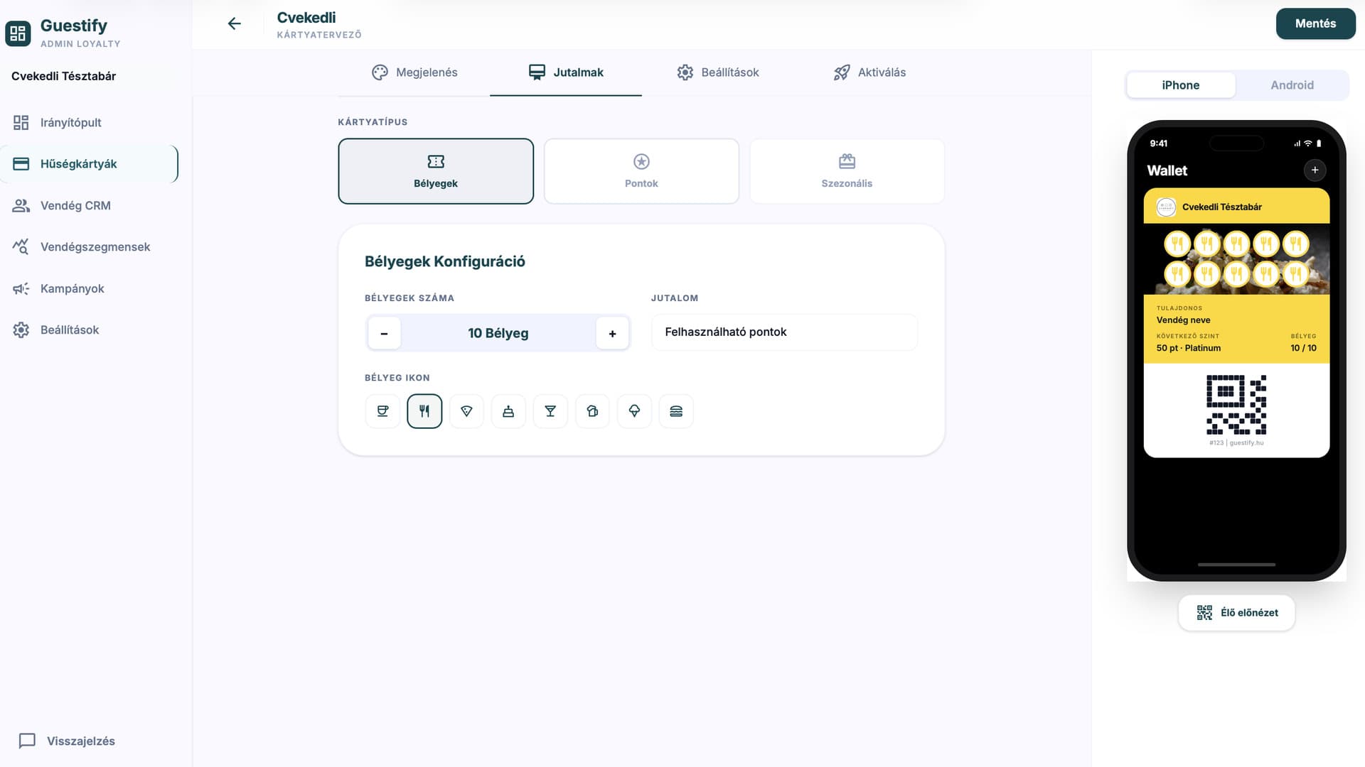Click 'Vendég neve' on the card preview
This screenshot has width=1365, height=767.
click(x=1183, y=320)
